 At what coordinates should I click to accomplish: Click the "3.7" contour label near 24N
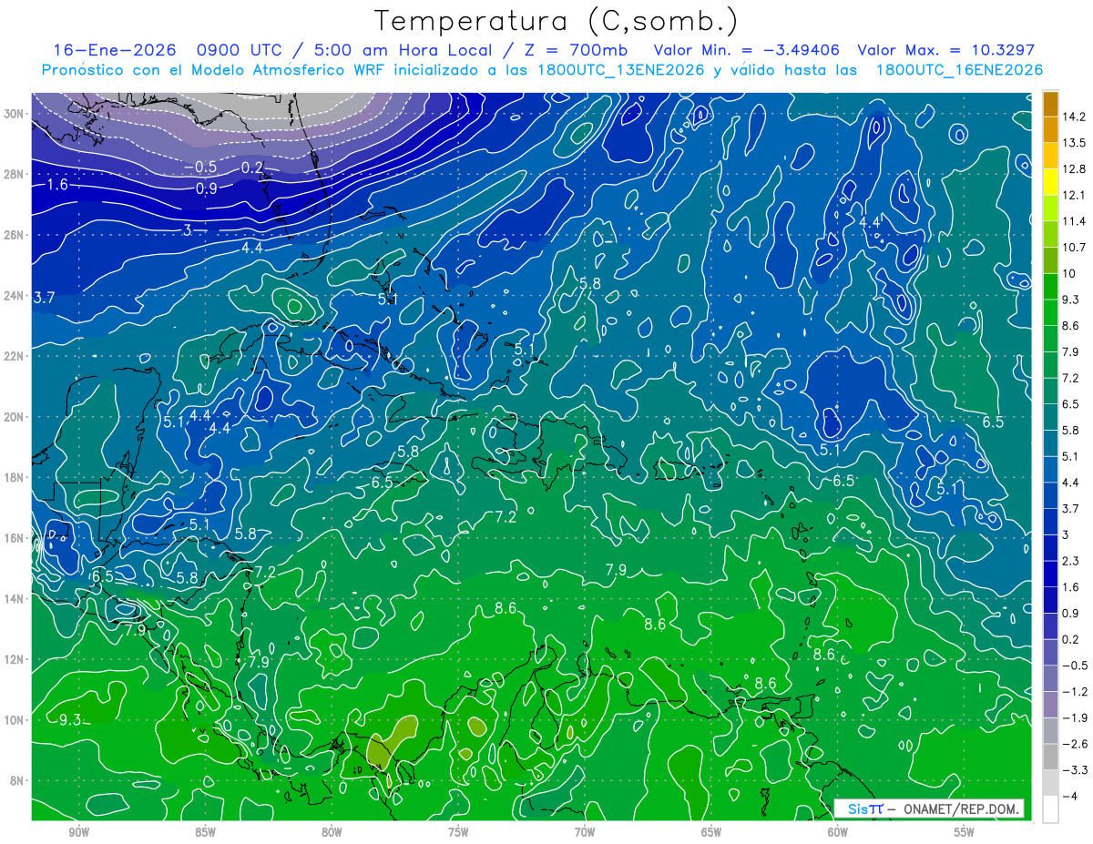tap(44, 297)
